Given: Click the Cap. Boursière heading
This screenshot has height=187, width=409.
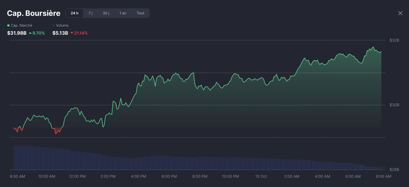Looking at the screenshot, I should [34, 13].
